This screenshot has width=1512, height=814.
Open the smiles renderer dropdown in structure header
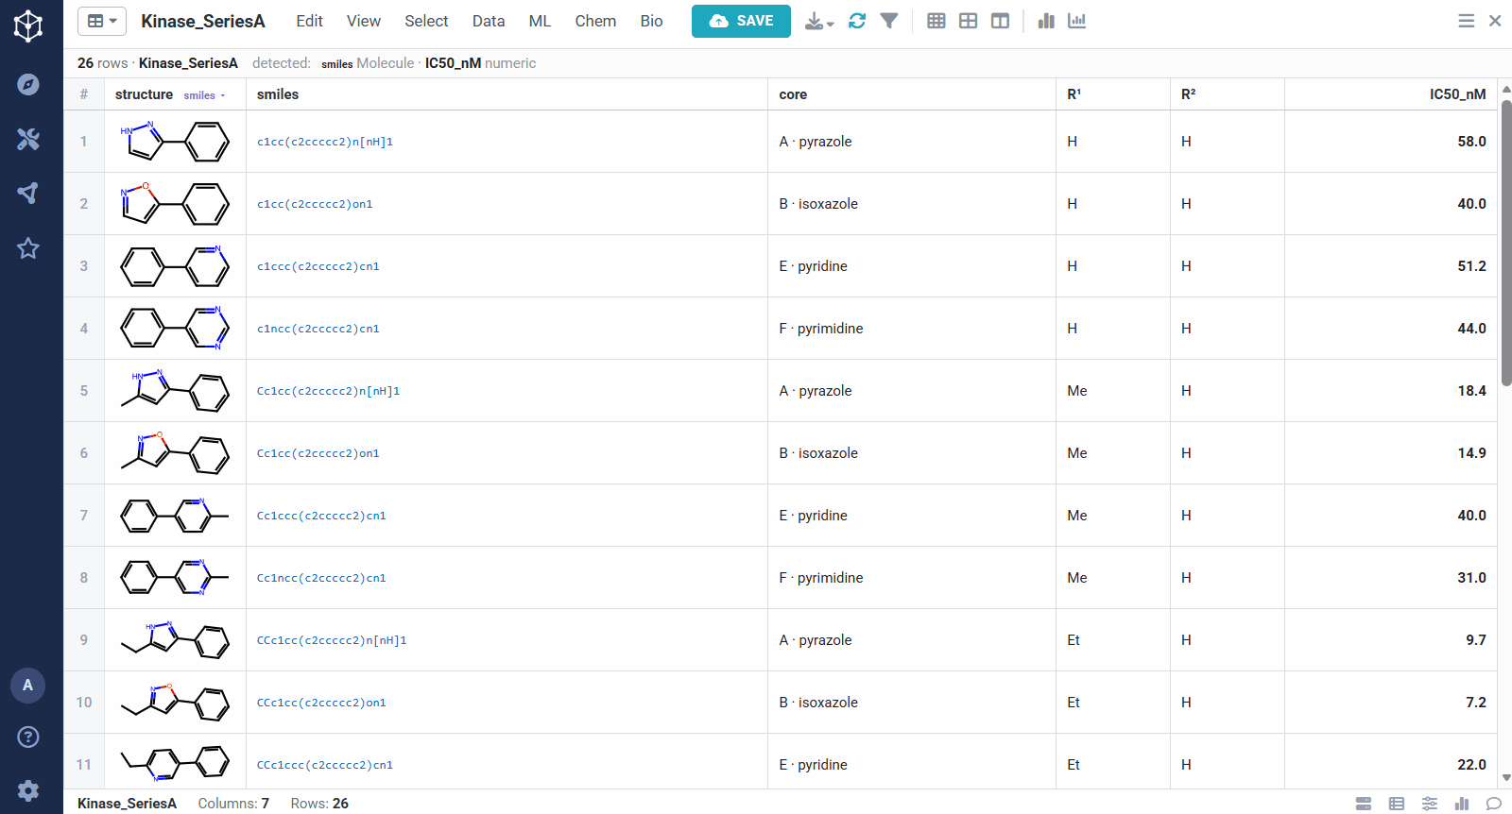pyautogui.click(x=205, y=95)
